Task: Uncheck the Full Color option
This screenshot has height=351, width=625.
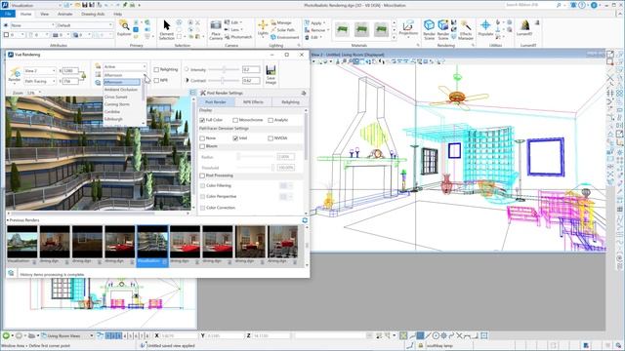Action: pyautogui.click(x=202, y=120)
